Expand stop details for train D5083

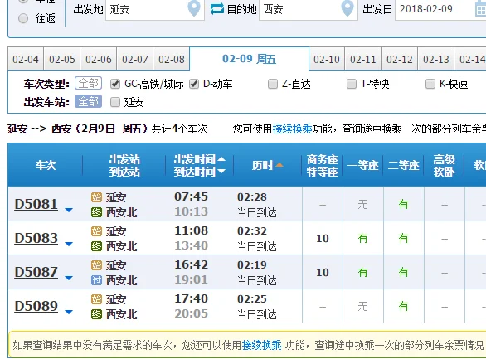69,244
